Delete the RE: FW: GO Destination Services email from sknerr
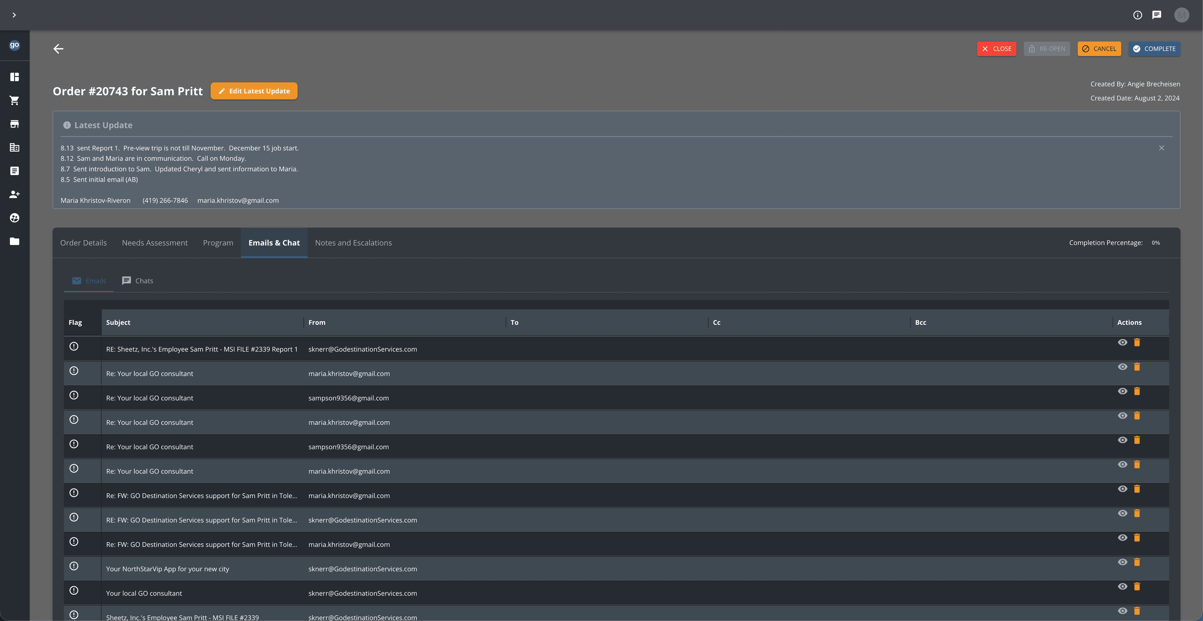Image resolution: width=1203 pixels, height=621 pixels. 1137,513
